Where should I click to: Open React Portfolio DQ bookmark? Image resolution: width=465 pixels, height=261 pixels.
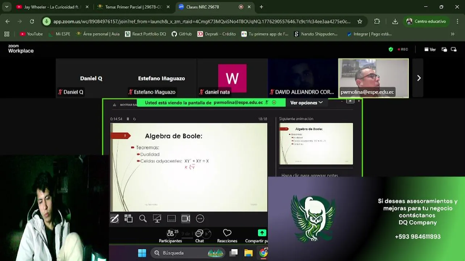pos(145,34)
